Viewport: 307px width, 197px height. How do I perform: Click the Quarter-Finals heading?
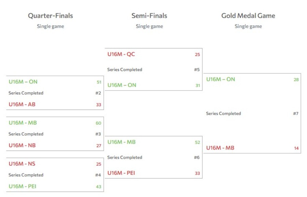click(50, 16)
